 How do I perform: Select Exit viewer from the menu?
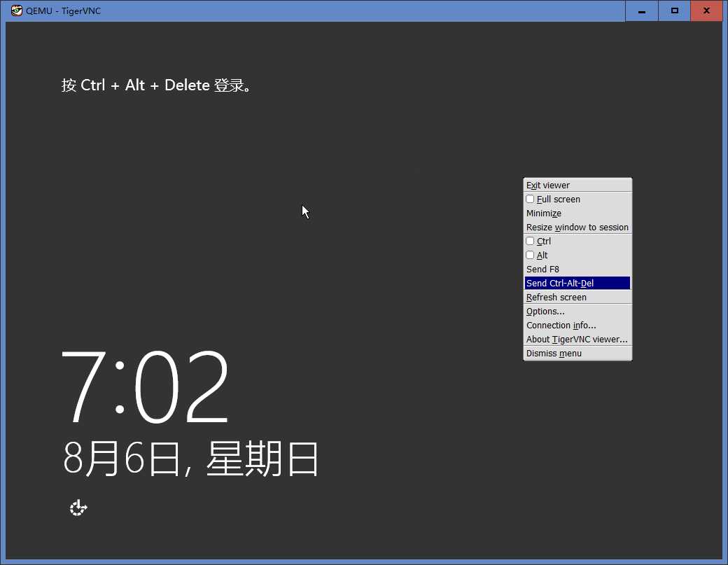point(577,186)
